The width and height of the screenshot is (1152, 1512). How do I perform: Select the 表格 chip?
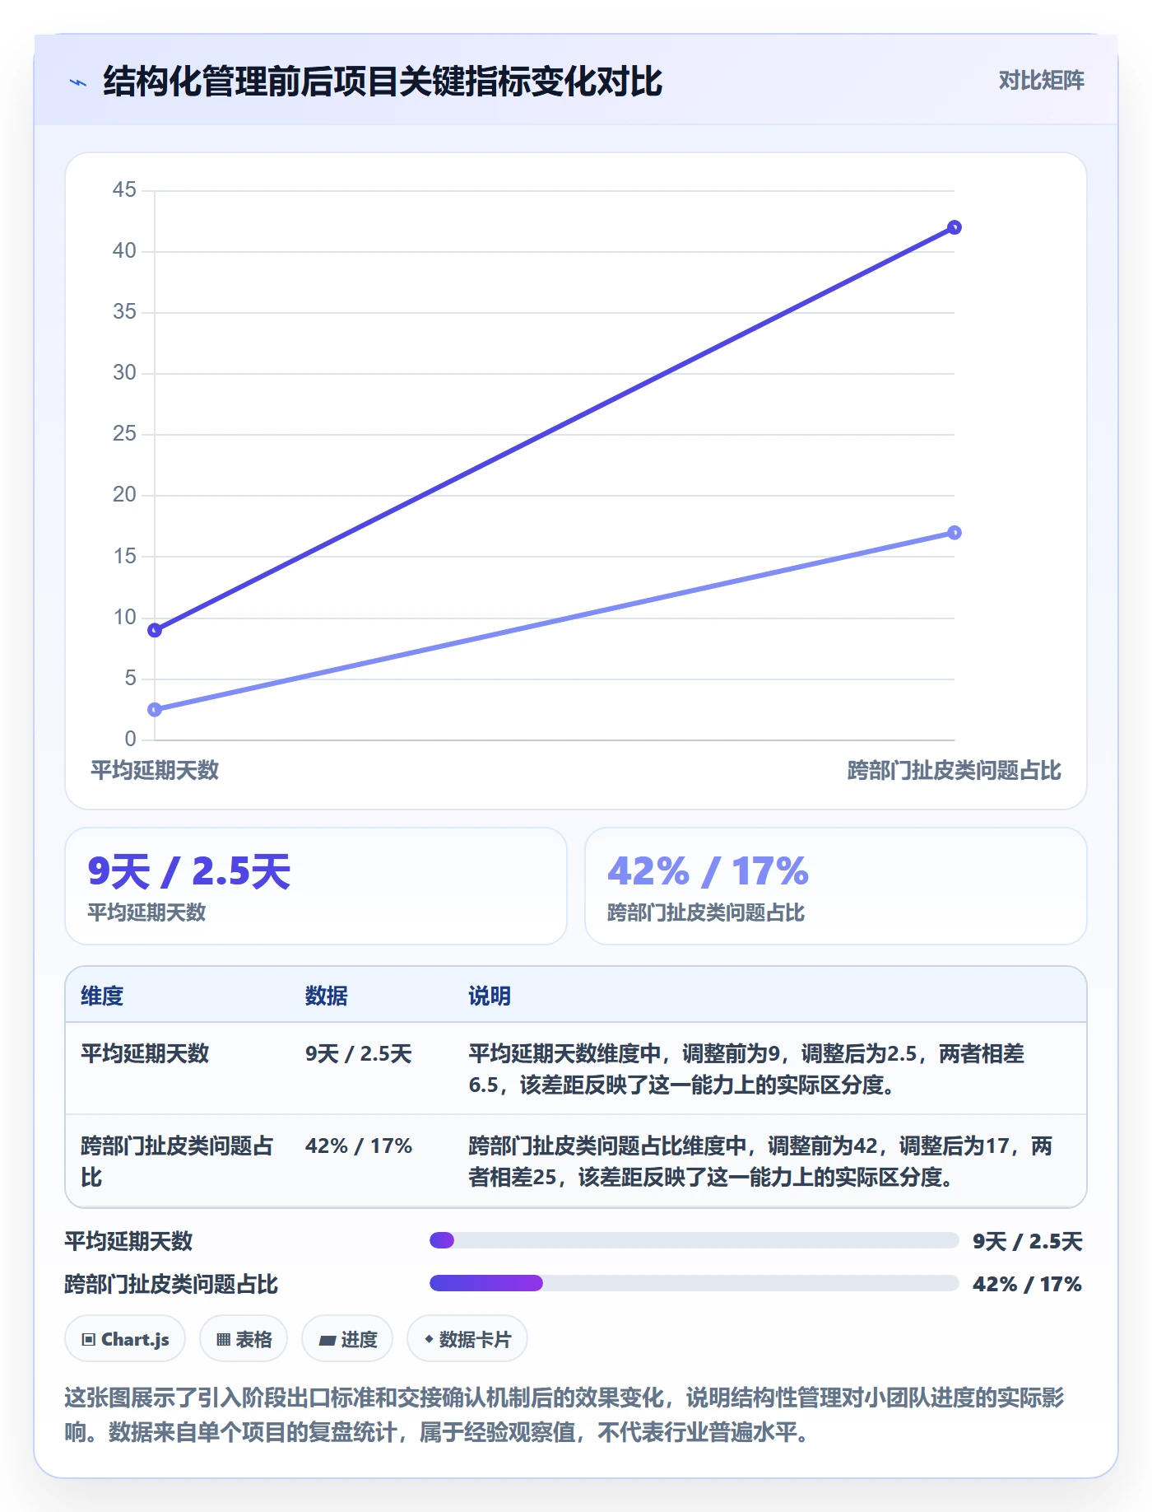tap(244, 1339)
